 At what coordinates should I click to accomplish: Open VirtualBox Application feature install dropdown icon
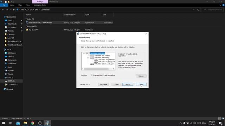pyautogui.click(x=88, y=54)
